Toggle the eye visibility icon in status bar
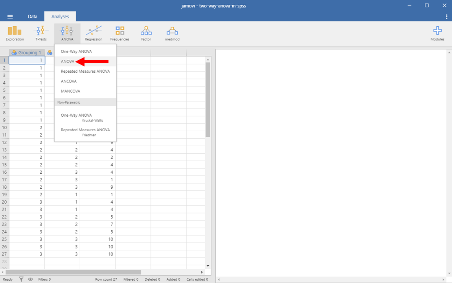This screenshot has width=452, height=283. pyautogui.click(x=30, y=279)
